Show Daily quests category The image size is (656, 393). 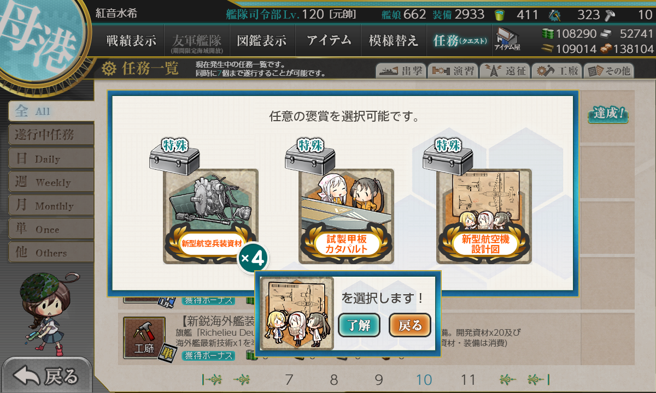[51, 158]
